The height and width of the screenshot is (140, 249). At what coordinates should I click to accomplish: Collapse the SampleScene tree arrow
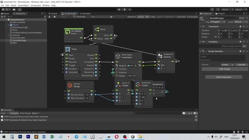[x=6, y=20]
